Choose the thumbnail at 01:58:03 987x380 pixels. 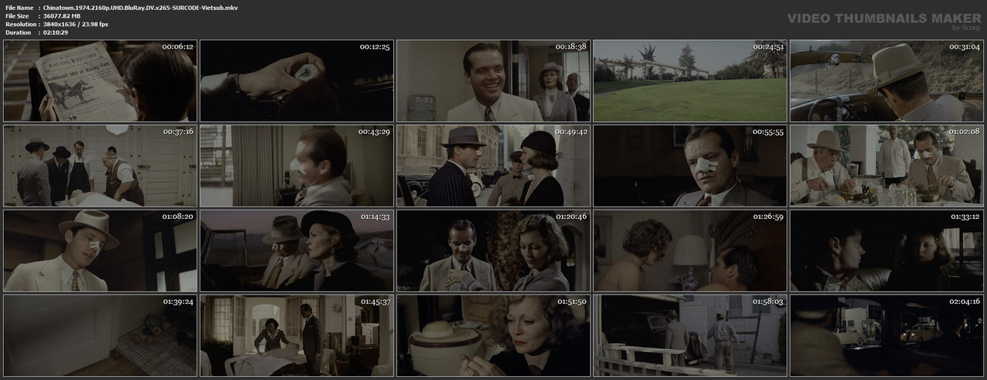tap(690, 335)
